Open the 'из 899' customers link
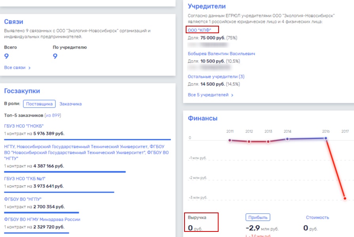The width and height of the screenshot is (354, 237). pyautogui.click(x=53, y=115)
